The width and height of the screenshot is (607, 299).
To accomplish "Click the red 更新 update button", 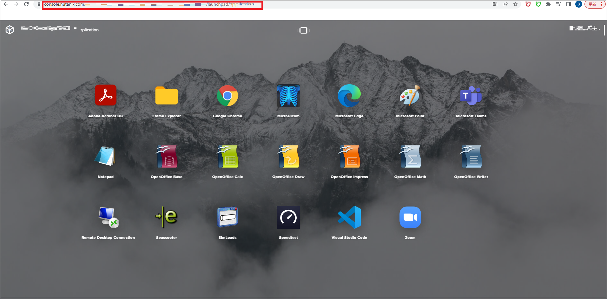I will tap(593, 4).
